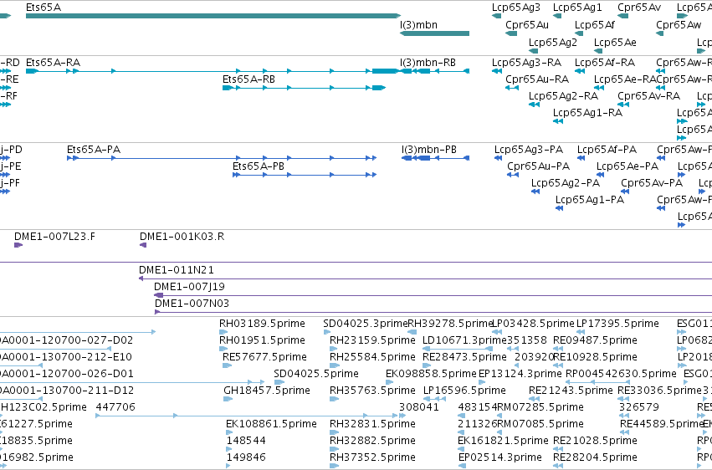This screenshot has height=470, width=712.
Task: Select the Ets65A-PB protein label
Action: tap(259, 166)
